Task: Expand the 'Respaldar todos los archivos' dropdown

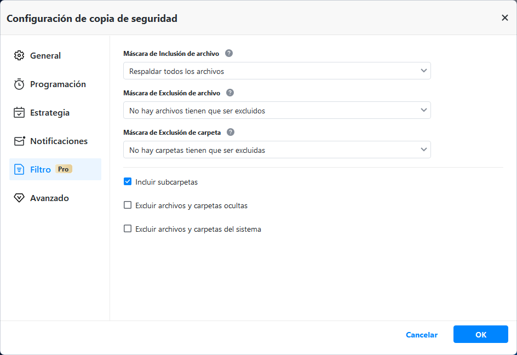Action: click(x=277, y=71)
